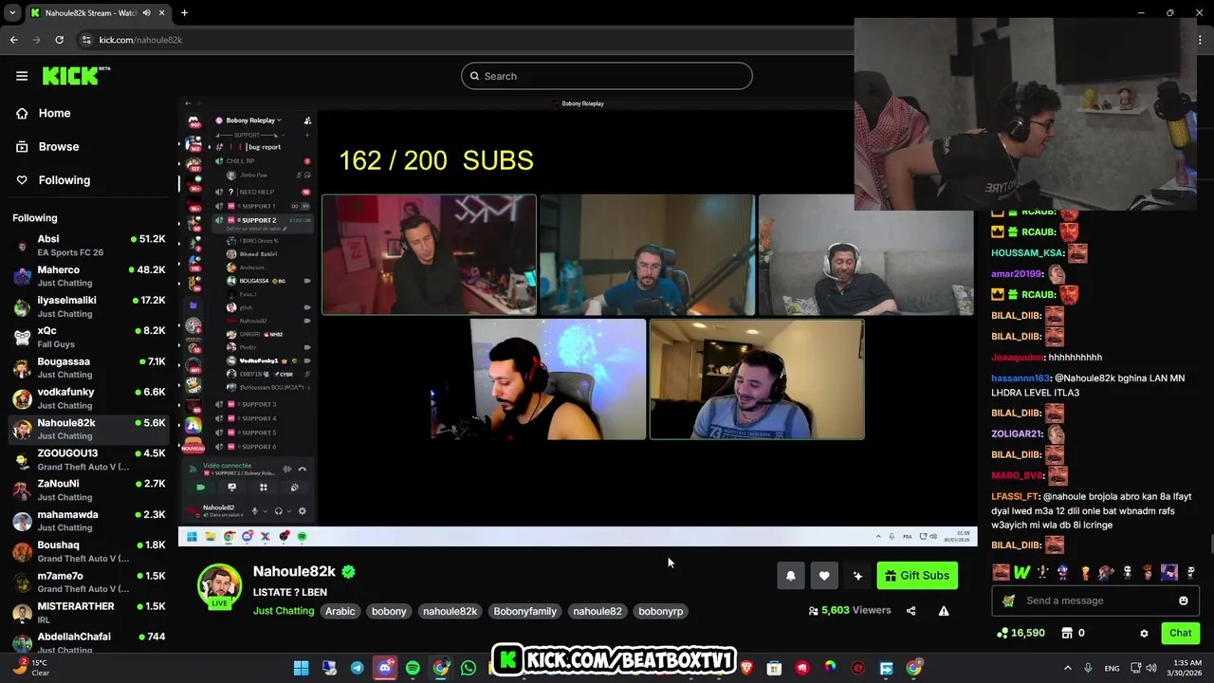The height and width of the screenshot is (683, 1214).
Task: Click the Nahoule82k channel name
Action: click(x=294, y=571)
